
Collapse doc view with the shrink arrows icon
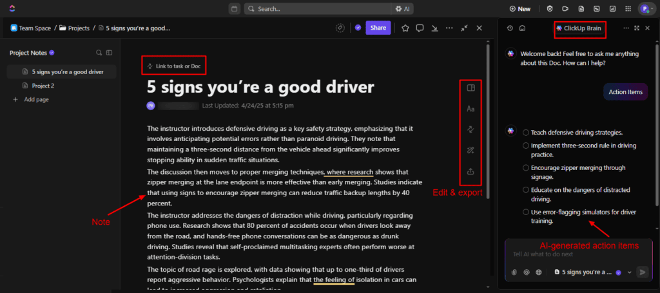coord(464,28)
